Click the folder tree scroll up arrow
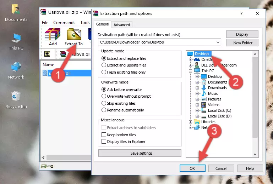273x184 pixels. (255, 54)
